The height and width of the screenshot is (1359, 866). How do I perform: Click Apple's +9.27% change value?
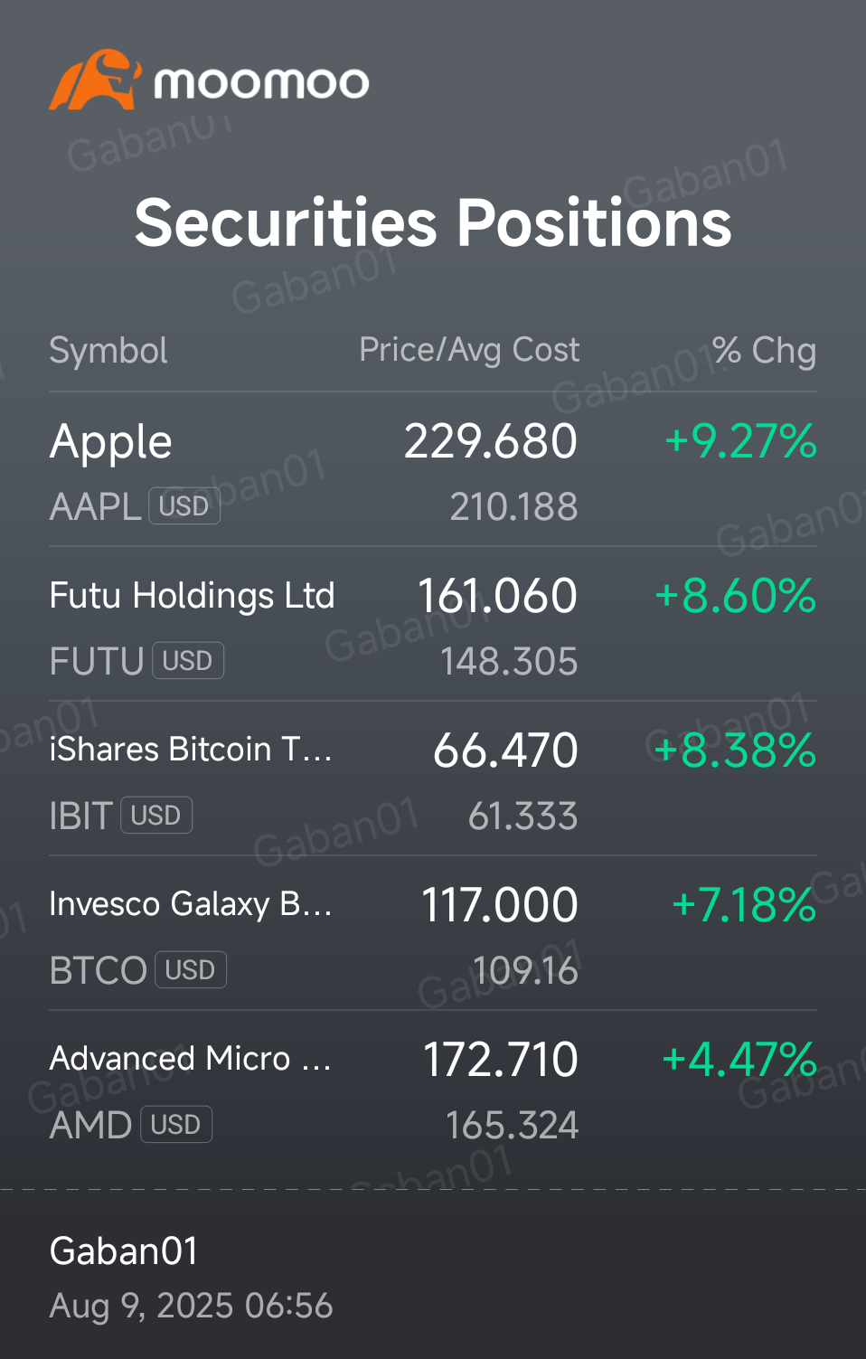740,441
